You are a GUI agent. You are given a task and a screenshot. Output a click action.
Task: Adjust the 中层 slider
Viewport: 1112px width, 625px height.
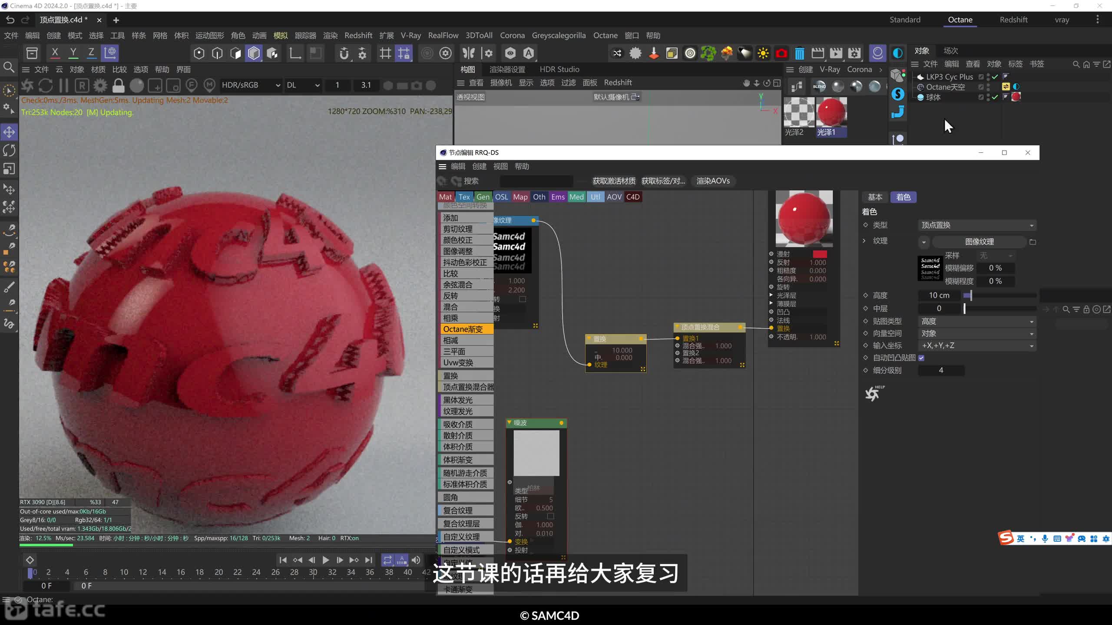click(999, 309)
